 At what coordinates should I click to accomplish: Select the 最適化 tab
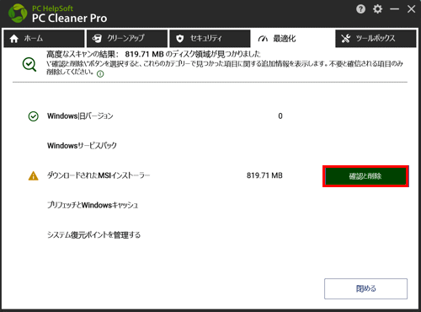[292, 39]
